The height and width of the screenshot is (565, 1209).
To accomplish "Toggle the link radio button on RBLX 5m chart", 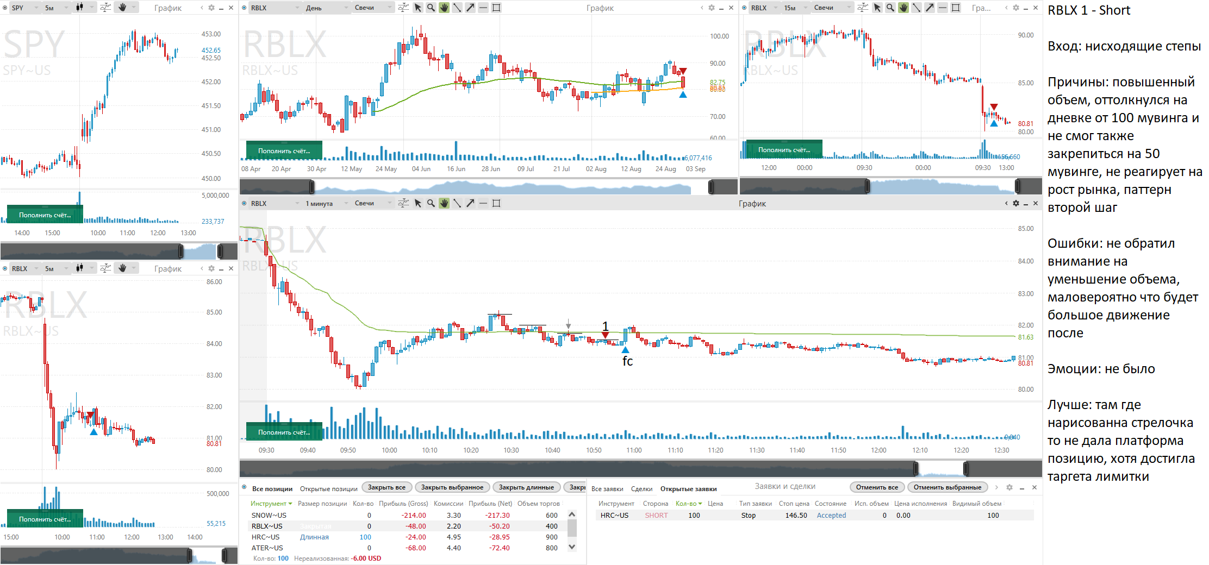I will coord(5,268).
